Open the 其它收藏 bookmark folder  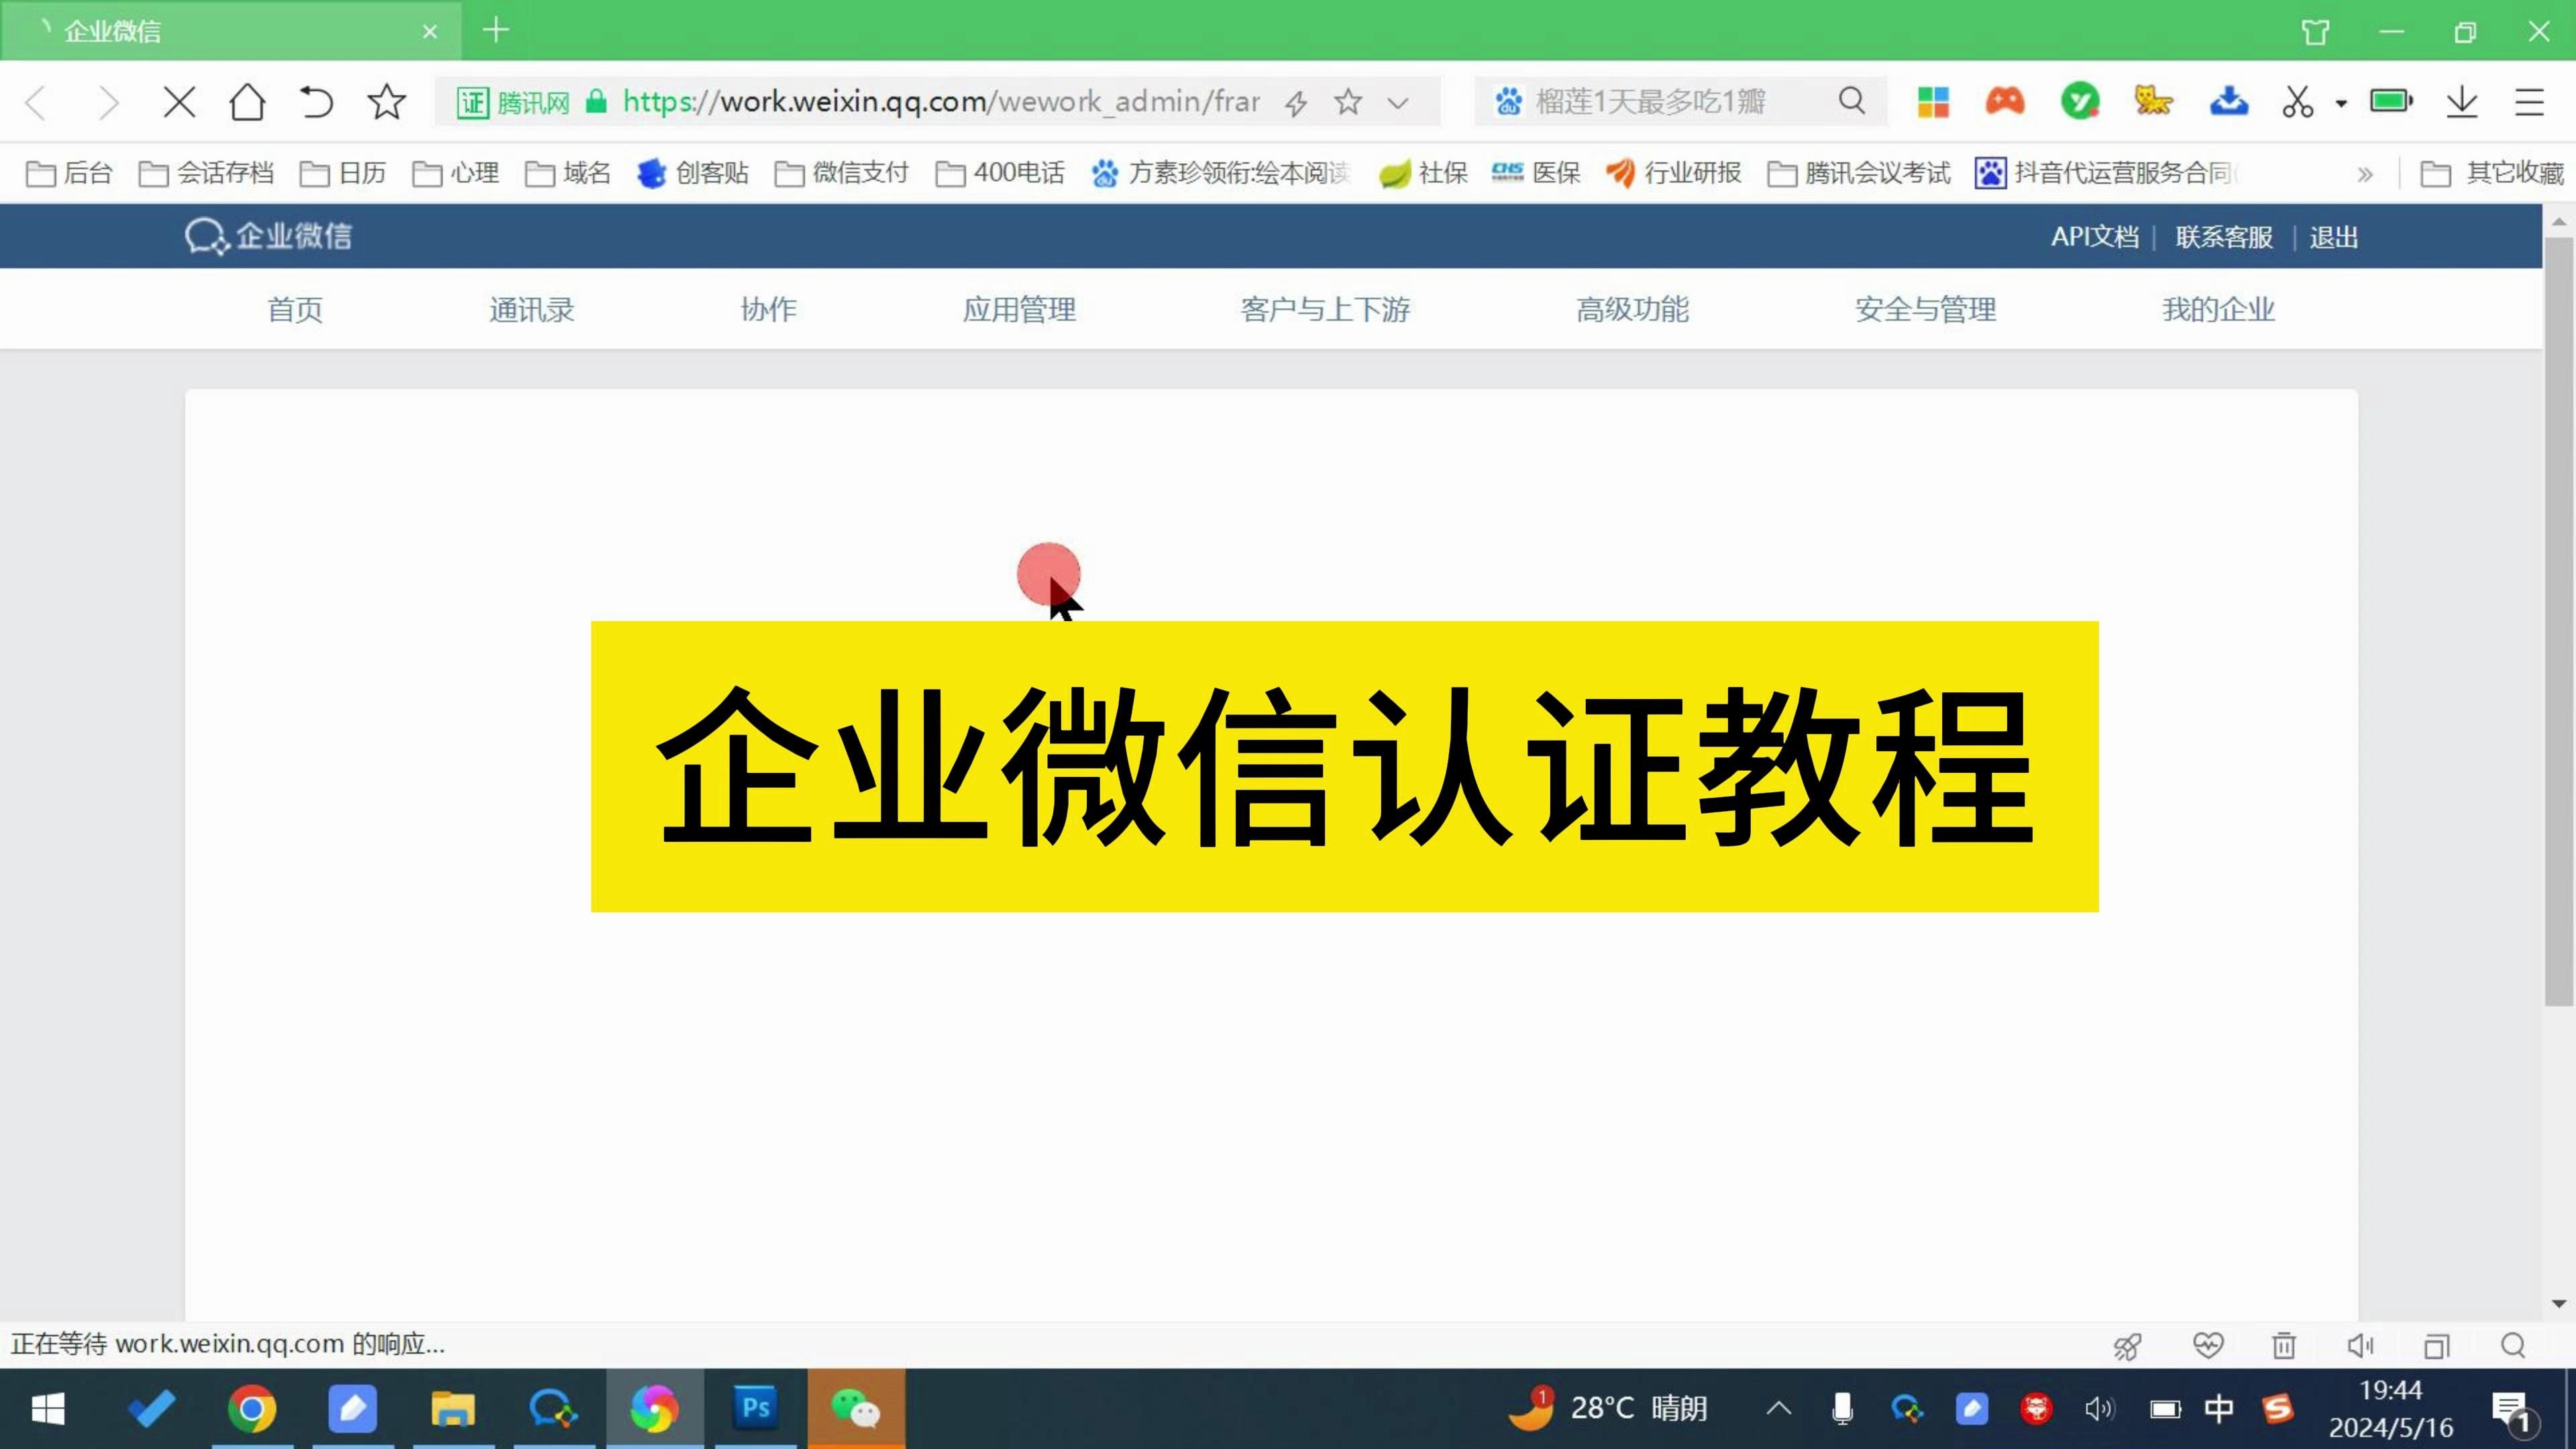2492,173
